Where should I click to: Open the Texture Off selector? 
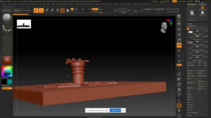7,50
